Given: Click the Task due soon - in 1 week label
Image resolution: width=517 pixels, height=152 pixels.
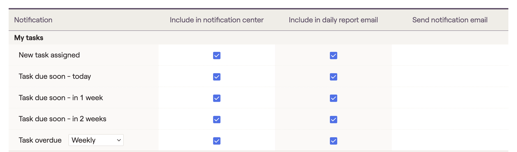Looking at the screenshot, I should [x=61, y=98].
